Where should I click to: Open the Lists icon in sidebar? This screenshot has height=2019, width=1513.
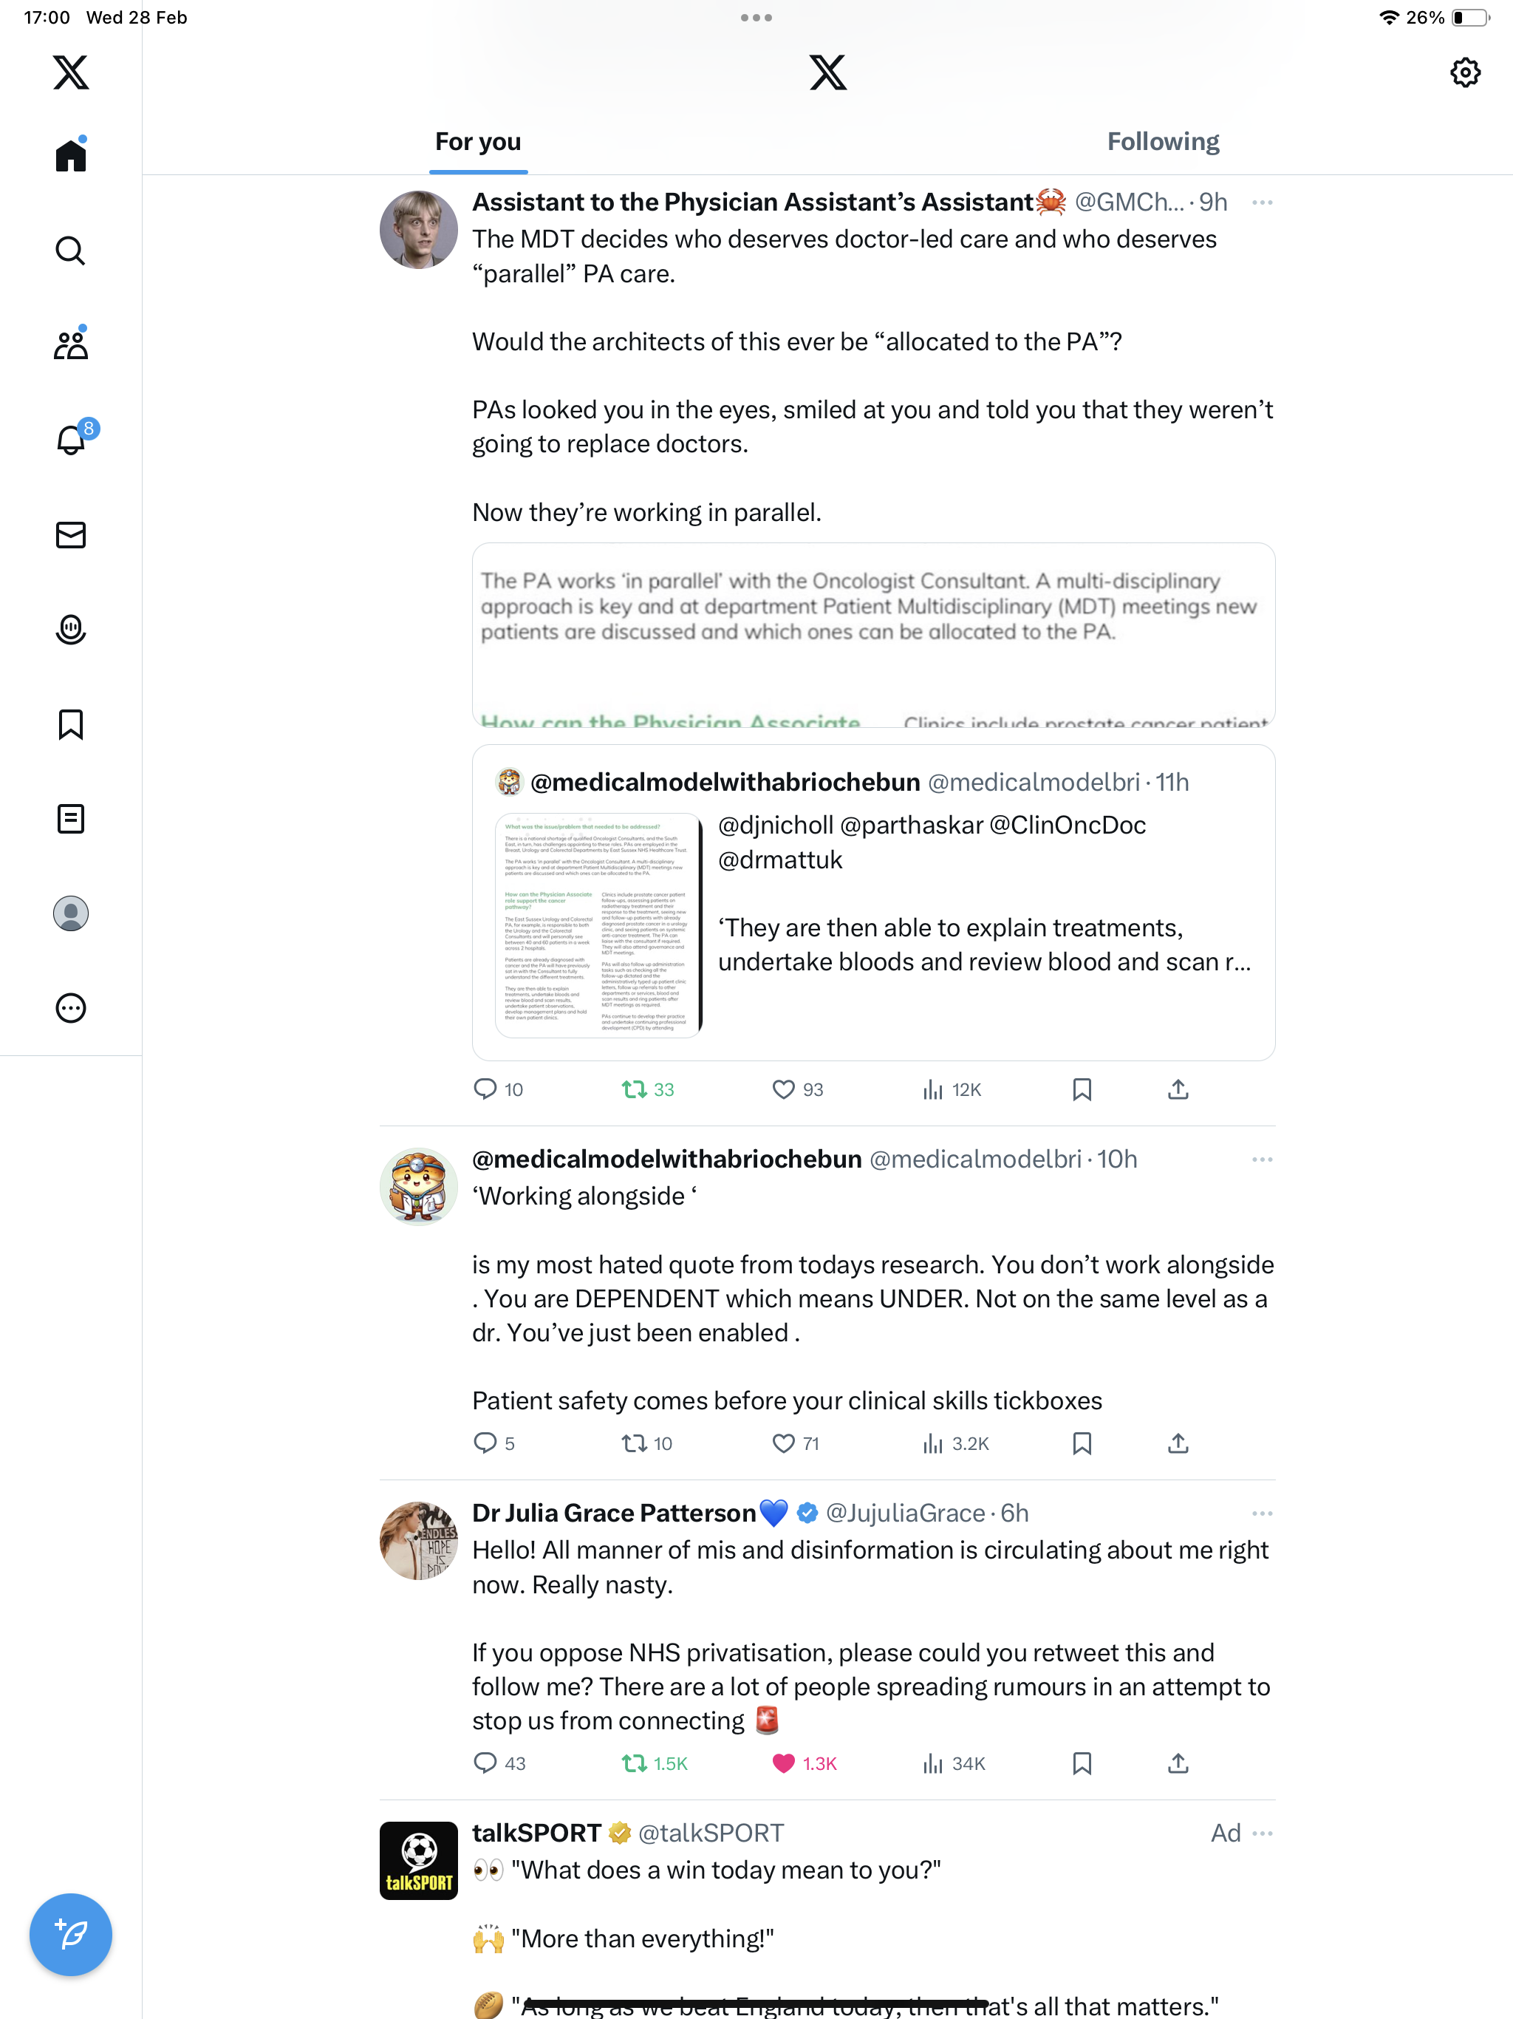click(x=70, y=819)
